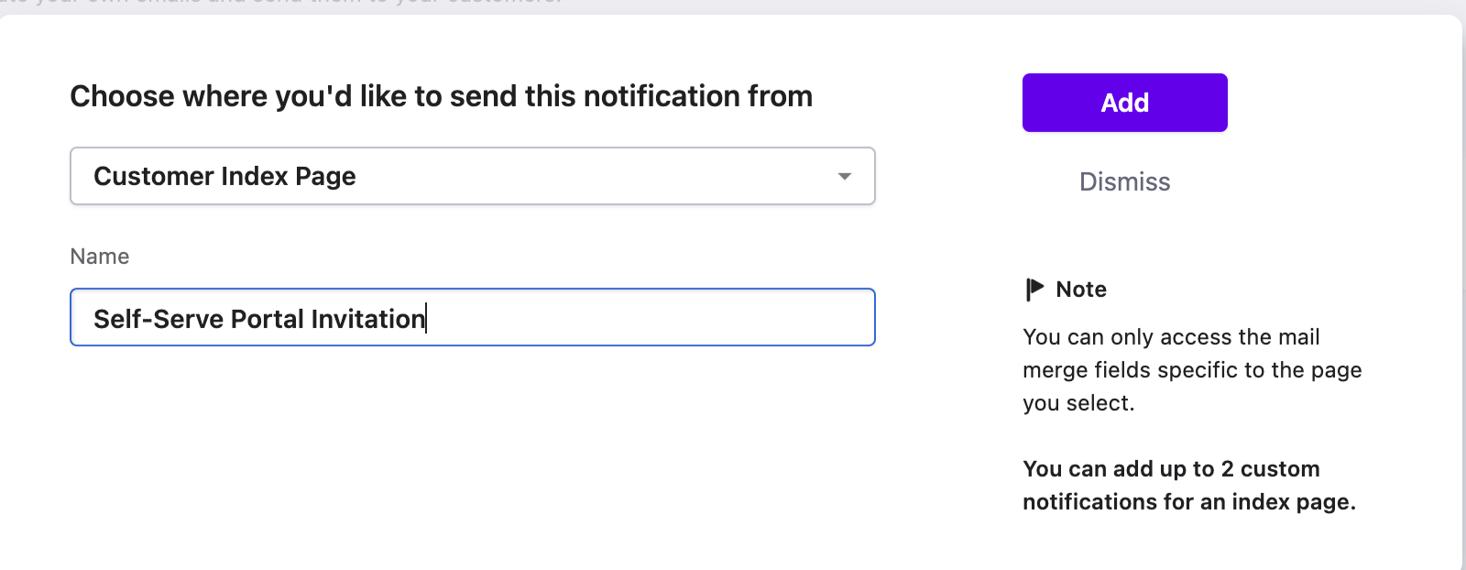Click the word 'Invitation' in Name field
The width and height of the screenshot is (1466, 570).
click(367, 319)
